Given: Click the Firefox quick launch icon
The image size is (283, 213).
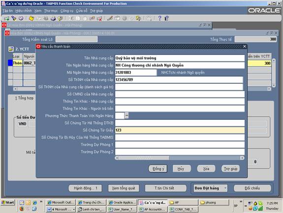Looking at the screenshot, I should pos(22,209).
